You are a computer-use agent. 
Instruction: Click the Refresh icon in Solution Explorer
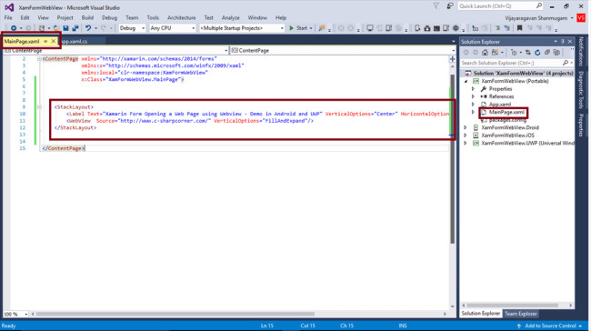coord(537,53)
